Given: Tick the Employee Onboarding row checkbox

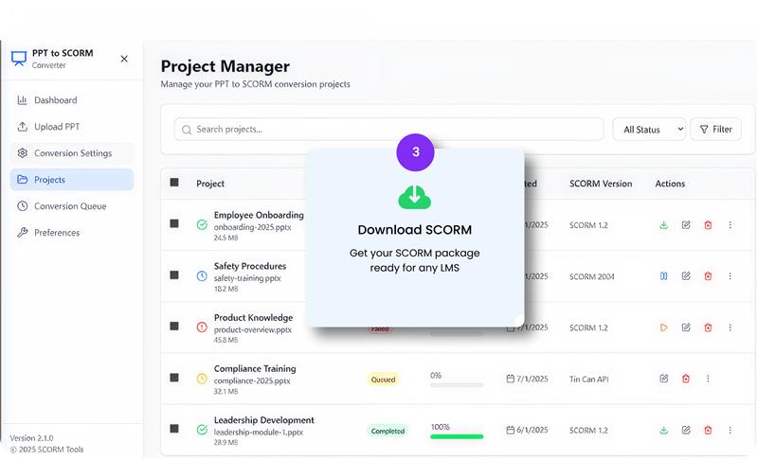Looking at the screenshot, I should tap(174, 224).
